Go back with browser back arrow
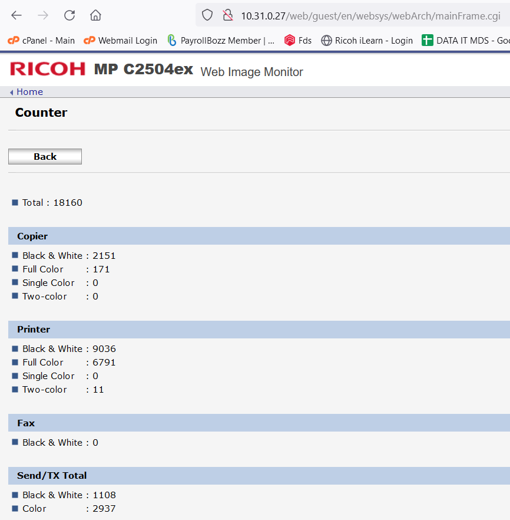 click(x=16, y=15)
